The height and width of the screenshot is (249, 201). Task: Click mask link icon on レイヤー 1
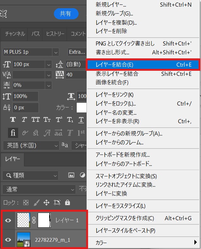pos(34,220)
